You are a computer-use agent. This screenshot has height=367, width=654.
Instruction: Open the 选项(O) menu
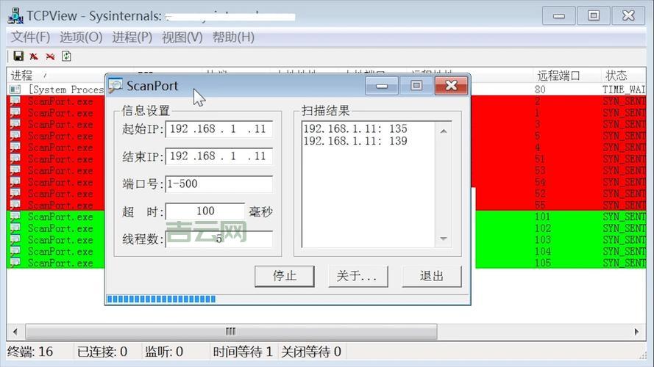tap(81, 37)
